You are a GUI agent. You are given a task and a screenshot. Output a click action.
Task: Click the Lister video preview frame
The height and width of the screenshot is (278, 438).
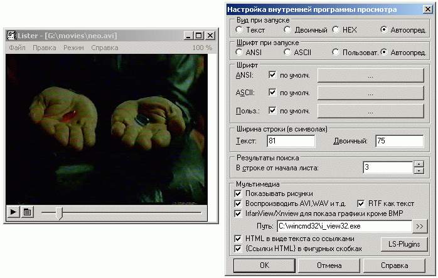point(107,130)
